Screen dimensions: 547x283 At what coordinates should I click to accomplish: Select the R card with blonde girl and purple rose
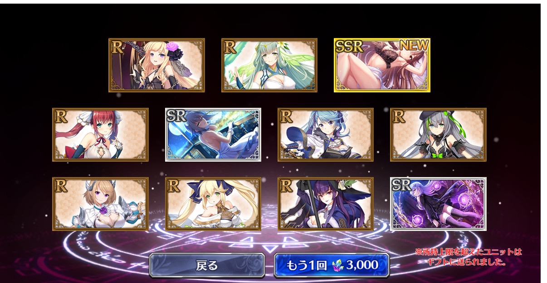pyautogui.click(x=156, y=65)
